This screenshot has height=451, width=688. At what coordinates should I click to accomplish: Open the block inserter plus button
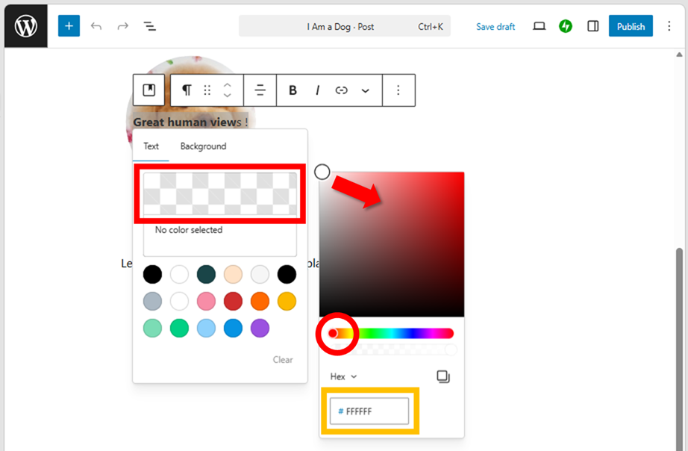(69, 26)
